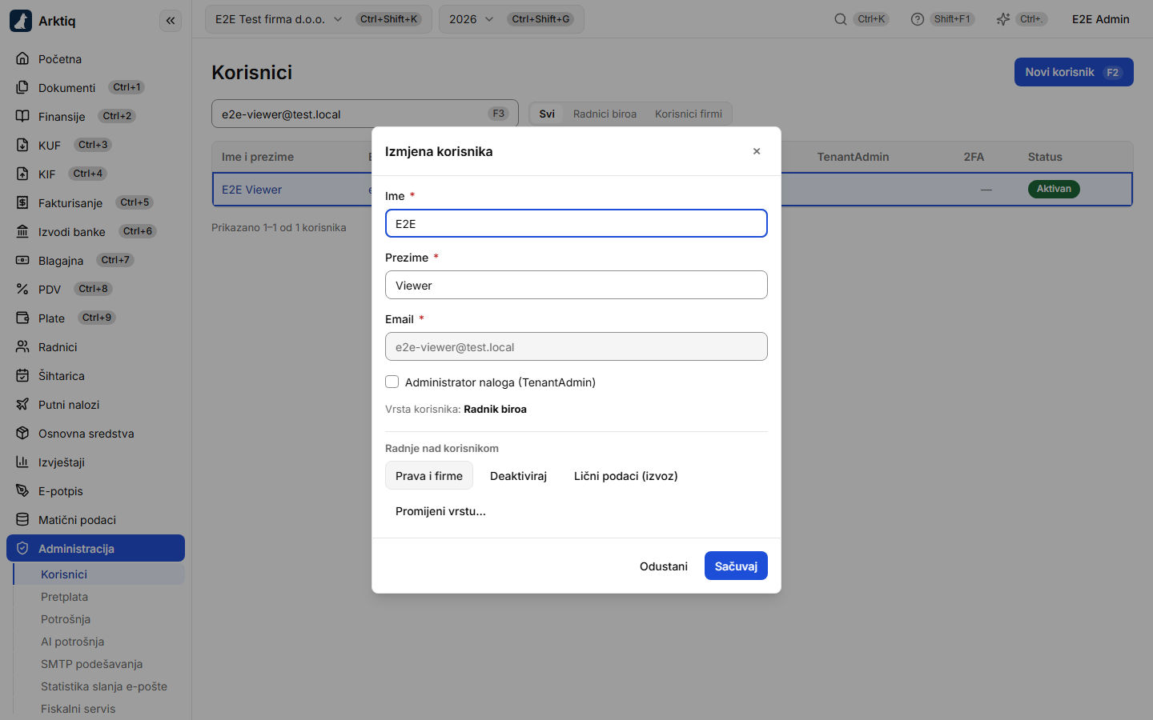Click the Deaktiviraj button
Viewport: 1153px width, 720px height.
[x=518, y=476]
